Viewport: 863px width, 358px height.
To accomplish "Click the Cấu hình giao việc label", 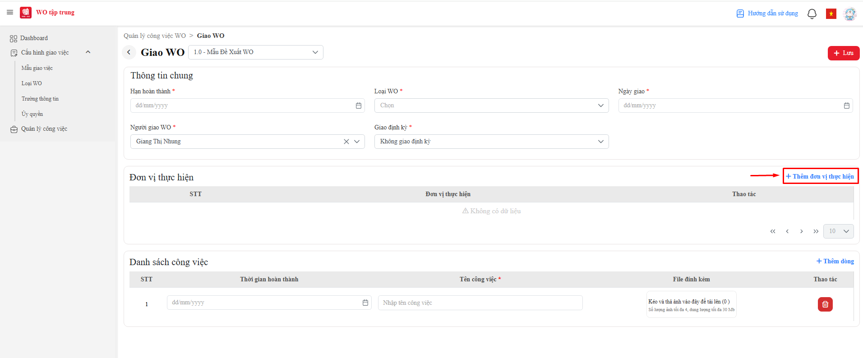I will coord(45,53).
